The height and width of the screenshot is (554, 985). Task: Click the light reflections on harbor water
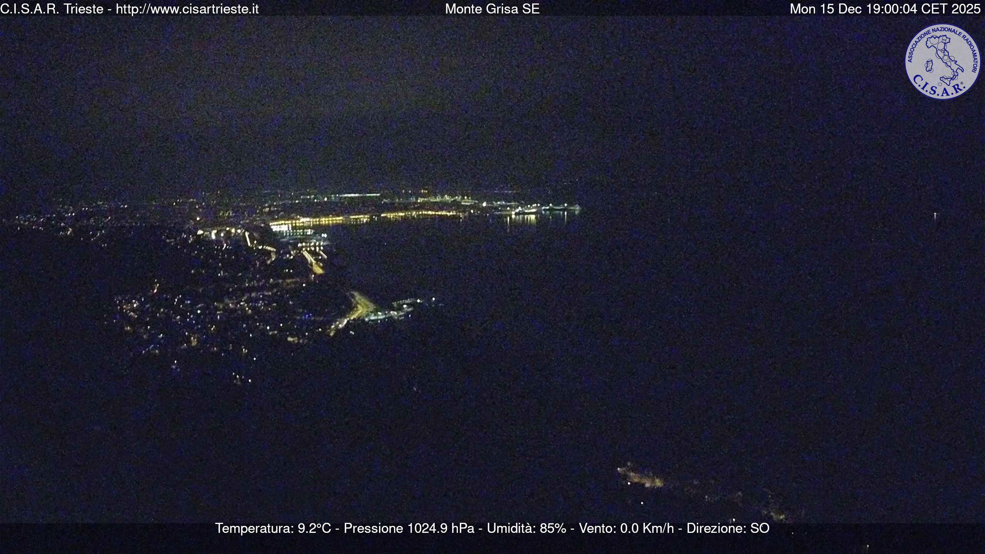[x=523, y=220]
